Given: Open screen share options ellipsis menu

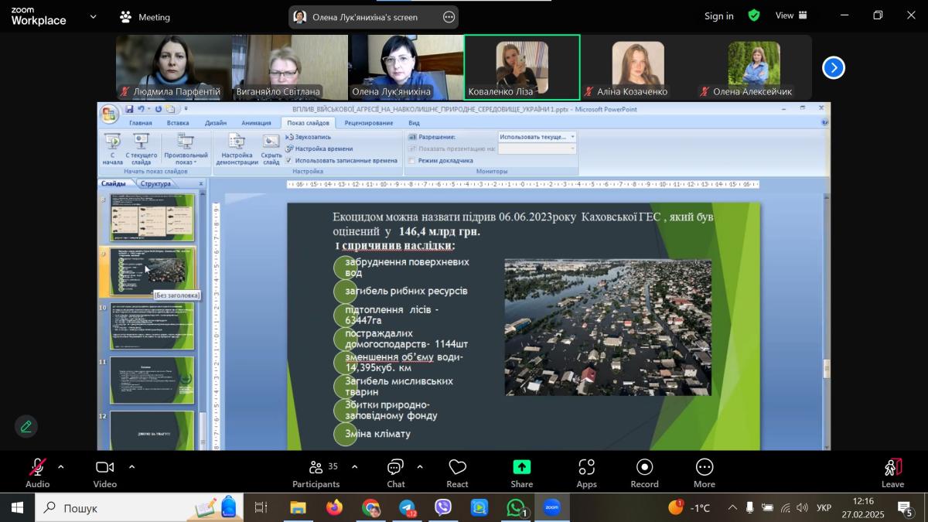Looking at the screenshot, I should pyautogui.click(x=449, y=17).
